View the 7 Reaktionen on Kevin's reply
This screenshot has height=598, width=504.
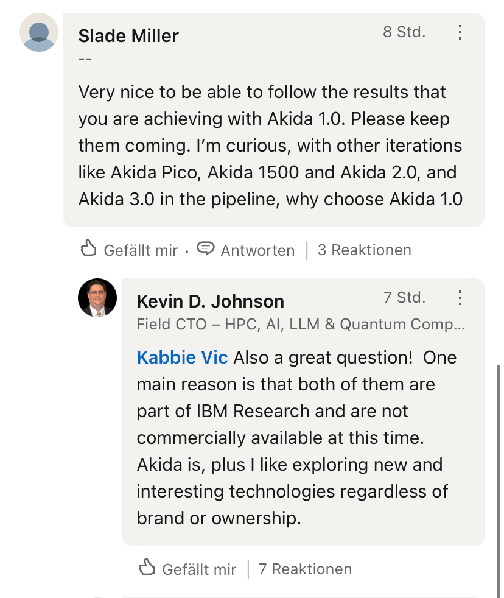(x=305, y=569)
